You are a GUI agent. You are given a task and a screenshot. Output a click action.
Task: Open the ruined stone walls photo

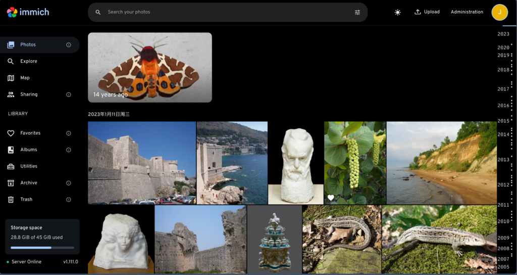[x=200, y=239]
